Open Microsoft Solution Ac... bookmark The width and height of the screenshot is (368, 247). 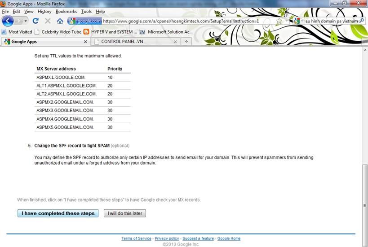166,32
